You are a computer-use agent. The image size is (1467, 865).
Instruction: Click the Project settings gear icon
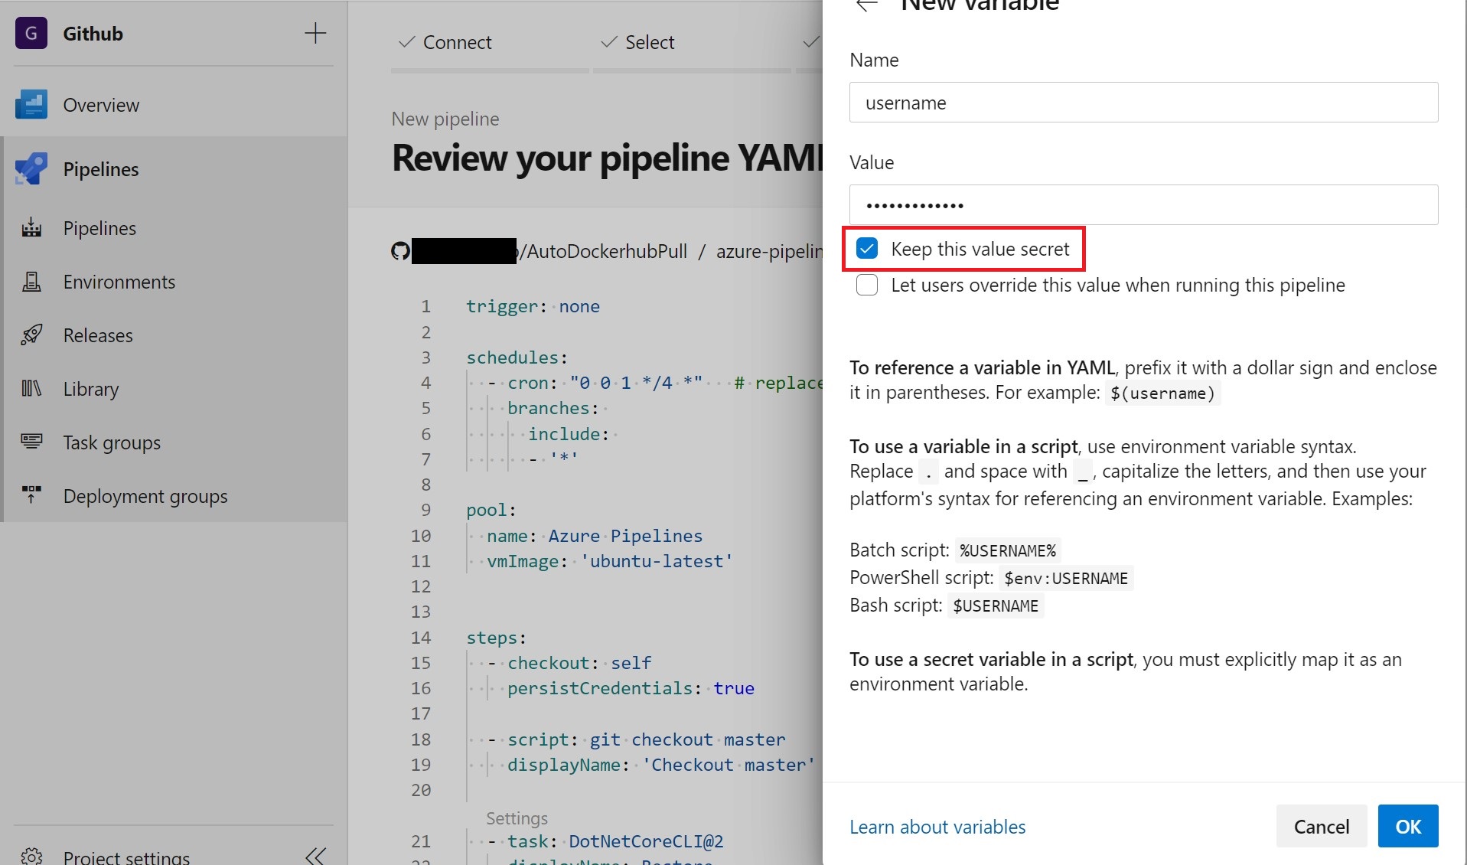point(31,857)
